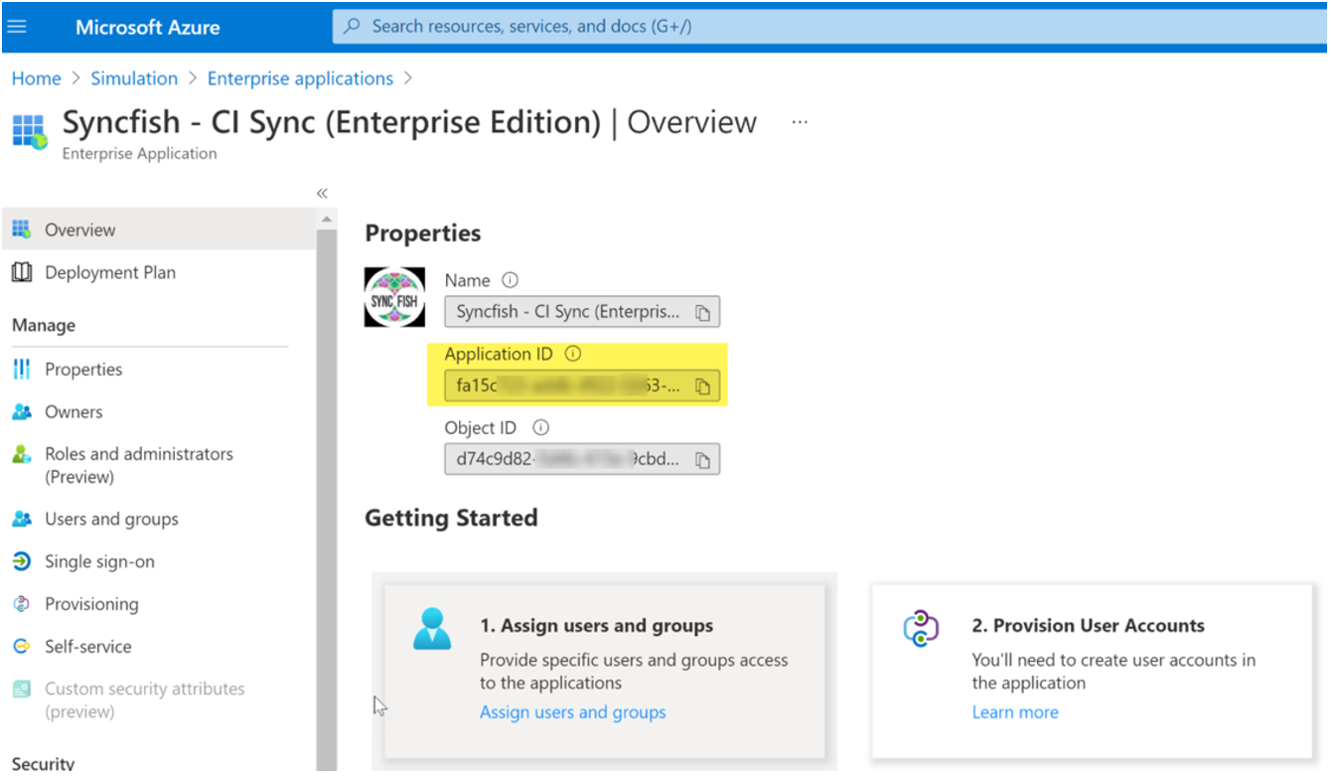Screen dimensions: 1331x779
Task: Copy the application Name to clipboard
Action: 702,313
